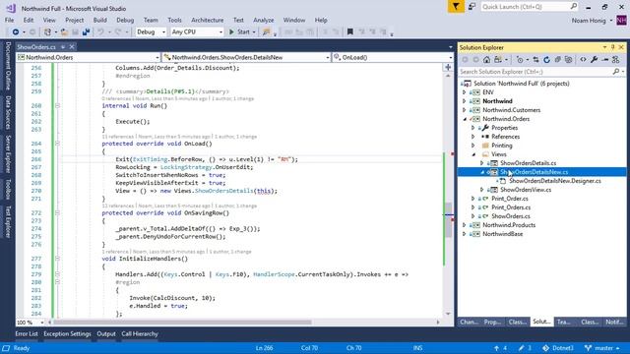The height and width of the screenshot is (354, 630).
Task: Click the Bookmark toolbar icon
Action: click(350, 31)
